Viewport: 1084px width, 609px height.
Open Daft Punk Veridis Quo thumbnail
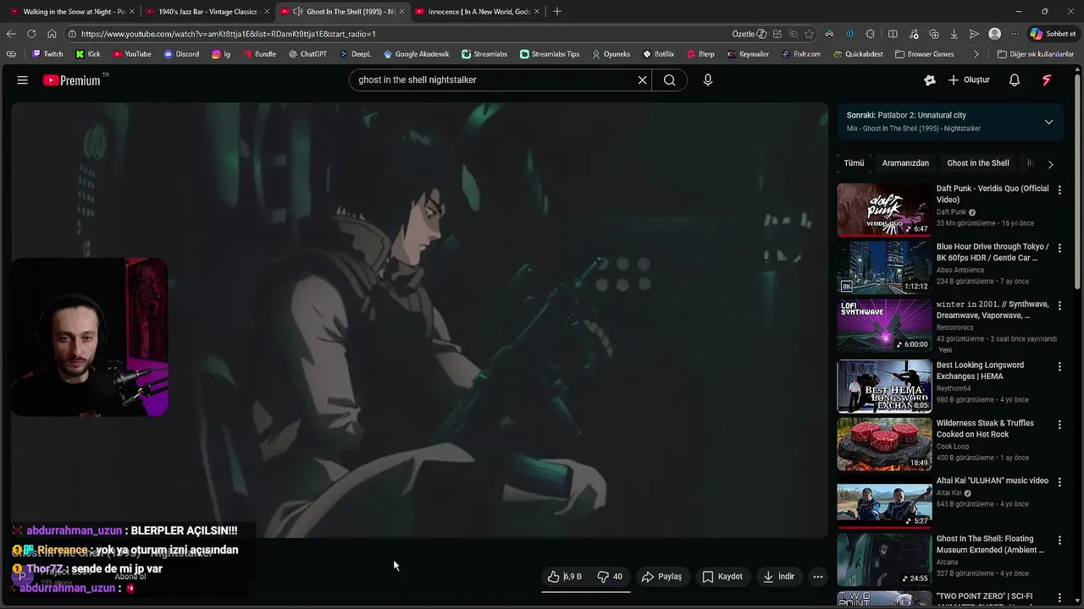(x=884, y=210)
